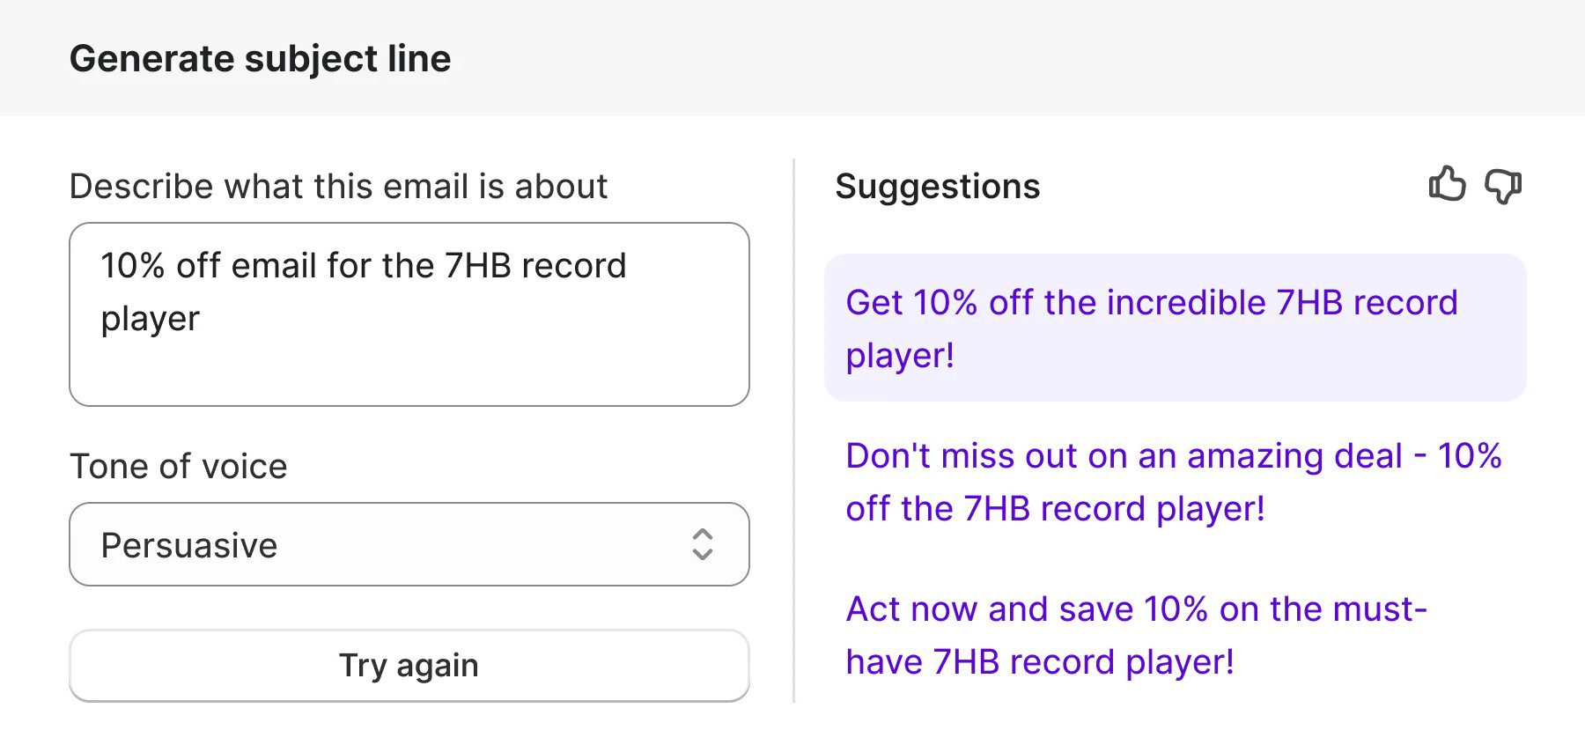Viewport: 1585px width, 745px height.
Task: Click the email description text field
Action: click(409, 313)
